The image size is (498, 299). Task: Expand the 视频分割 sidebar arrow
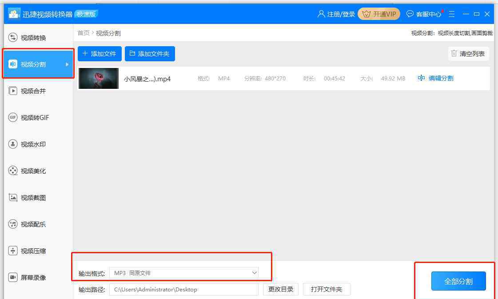click(67, 64)
